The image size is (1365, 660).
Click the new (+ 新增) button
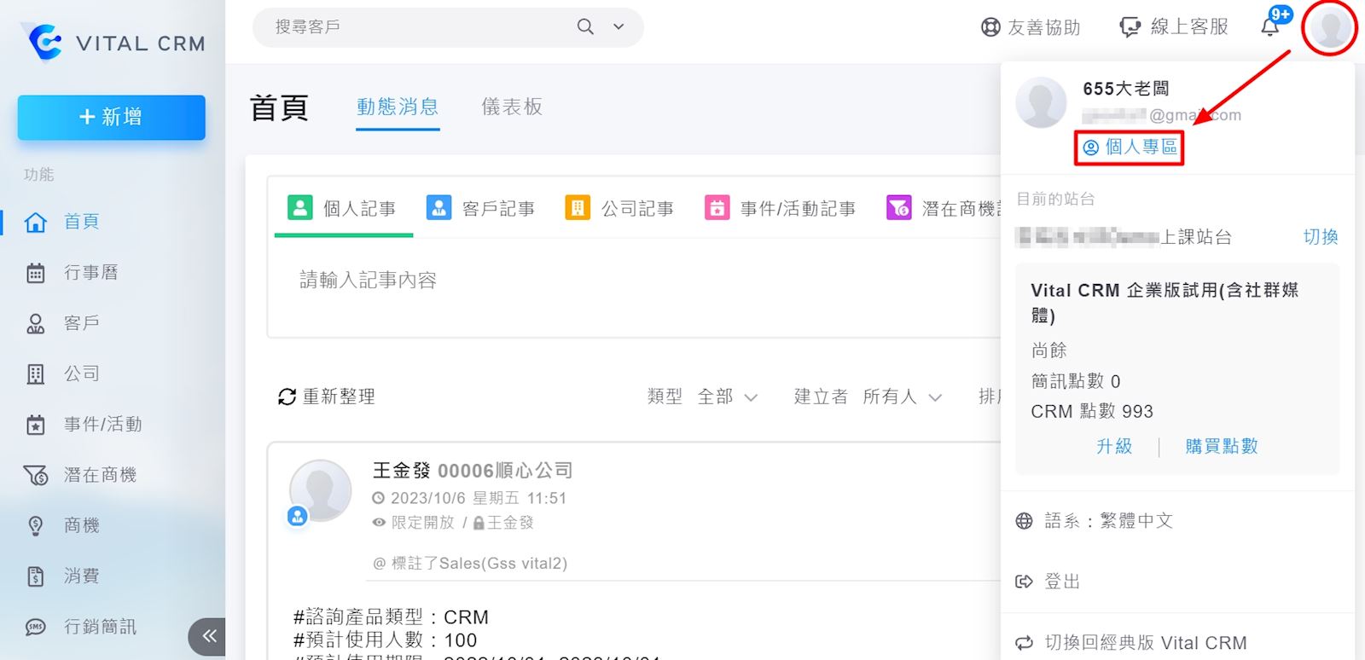click(x=111, y=117)
